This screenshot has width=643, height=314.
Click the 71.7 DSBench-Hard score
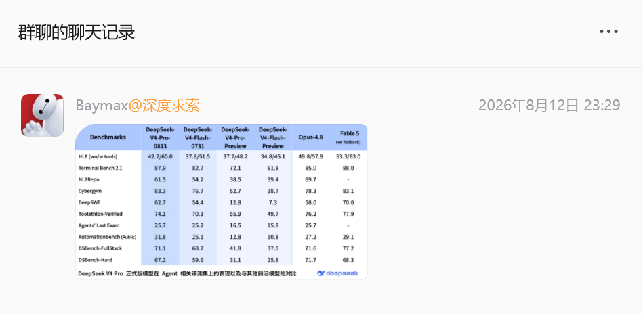pyautogui.click(x=311, y=260)
